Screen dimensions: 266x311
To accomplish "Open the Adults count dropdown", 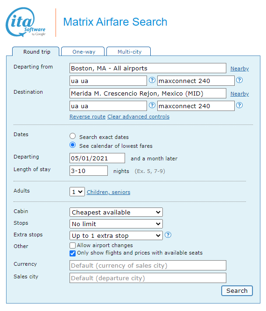I will coord(77,192).
